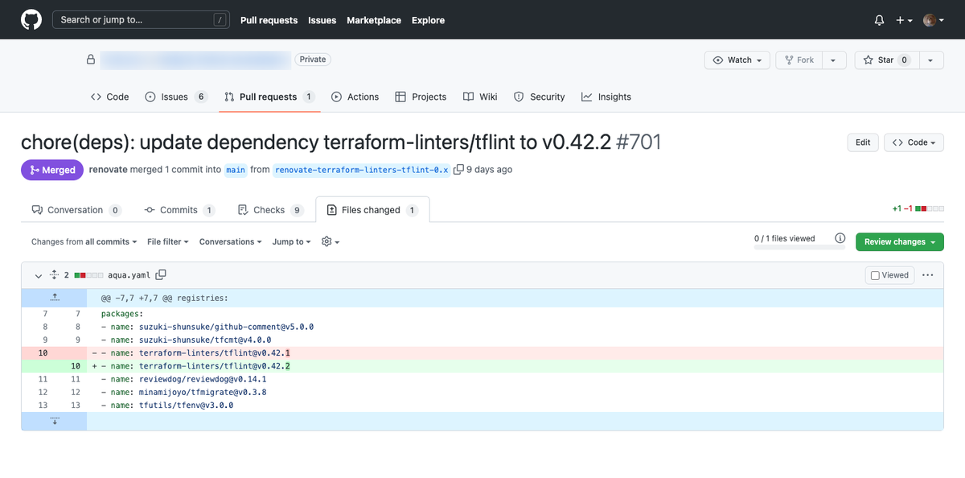965x478 pixels.
Task: Click the files viewed info icon
Action: point(840,238)
